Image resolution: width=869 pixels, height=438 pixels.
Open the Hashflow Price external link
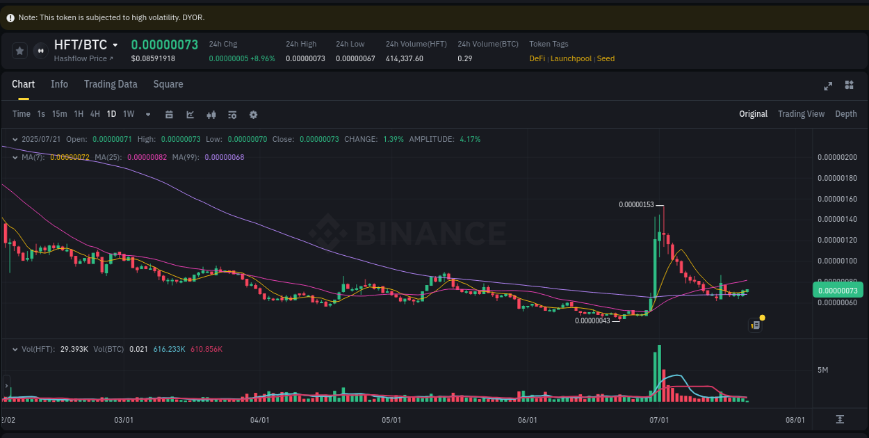click(x=83, y=58)
